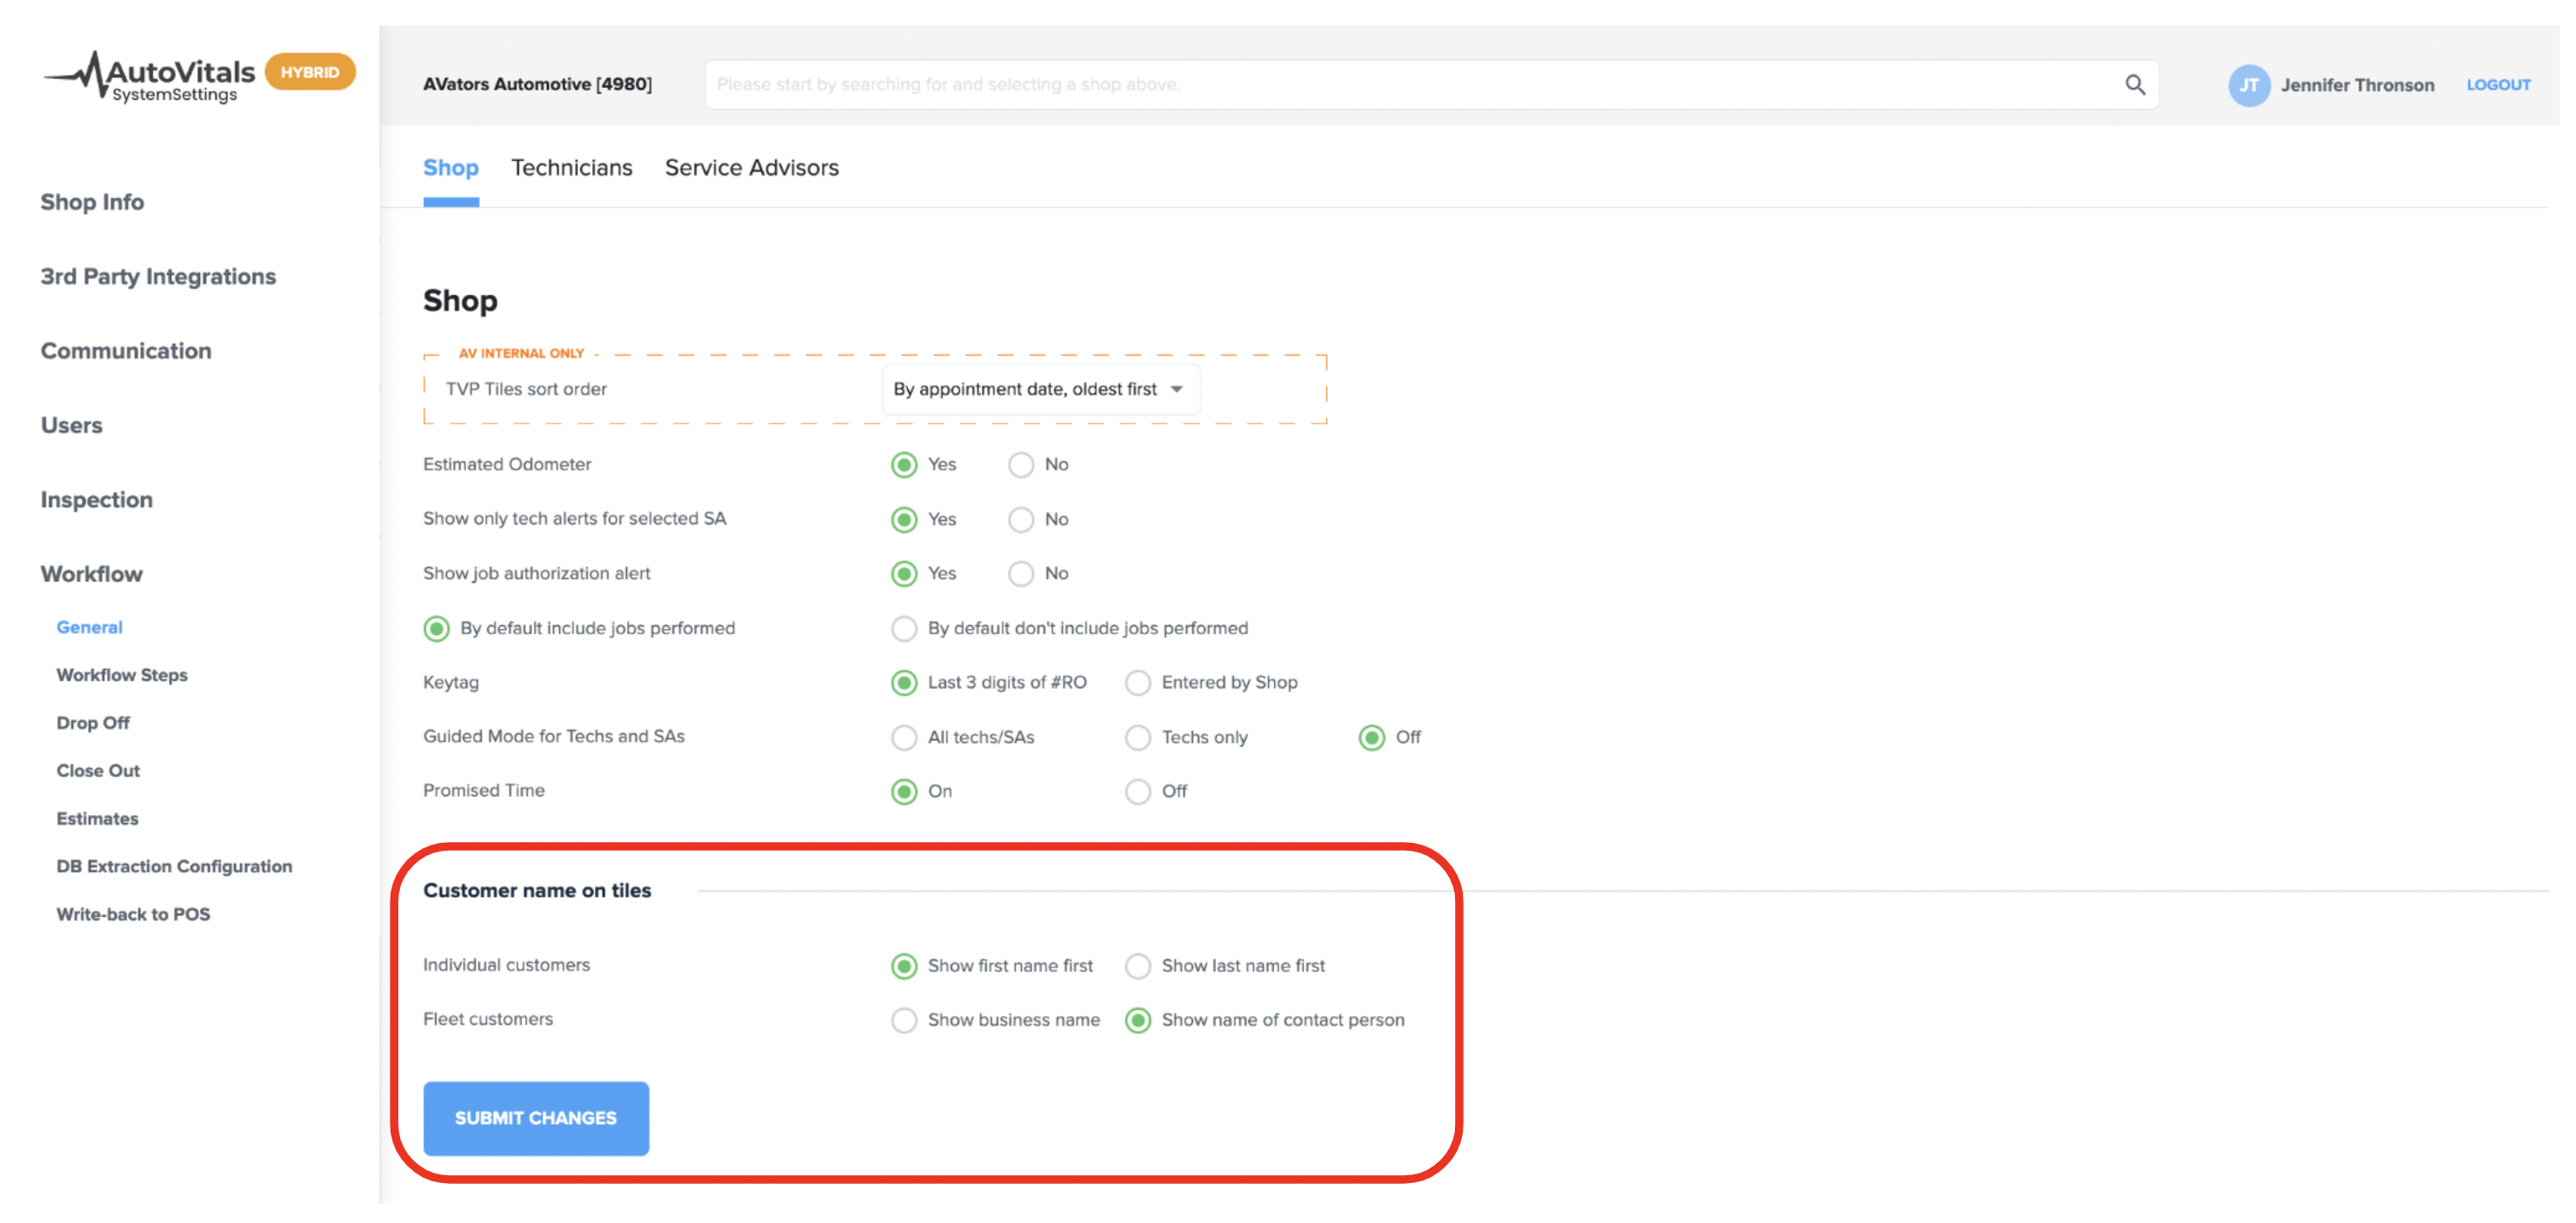Select Yes for tech alerts for selected SA
The width and height of the screenshot is (2576, 1223).
click(904, 520)
